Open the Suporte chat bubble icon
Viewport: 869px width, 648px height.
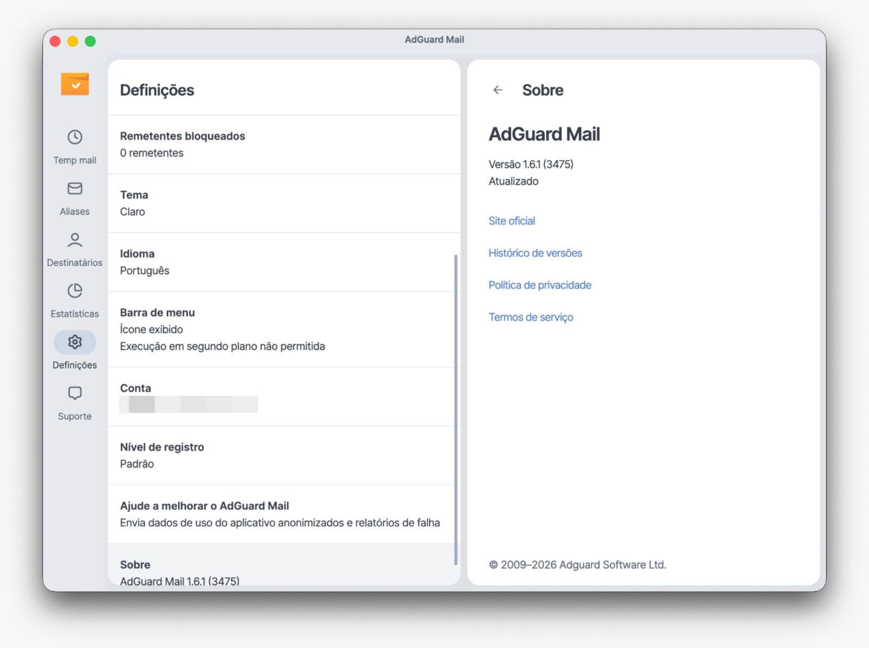tap(75, 393)
